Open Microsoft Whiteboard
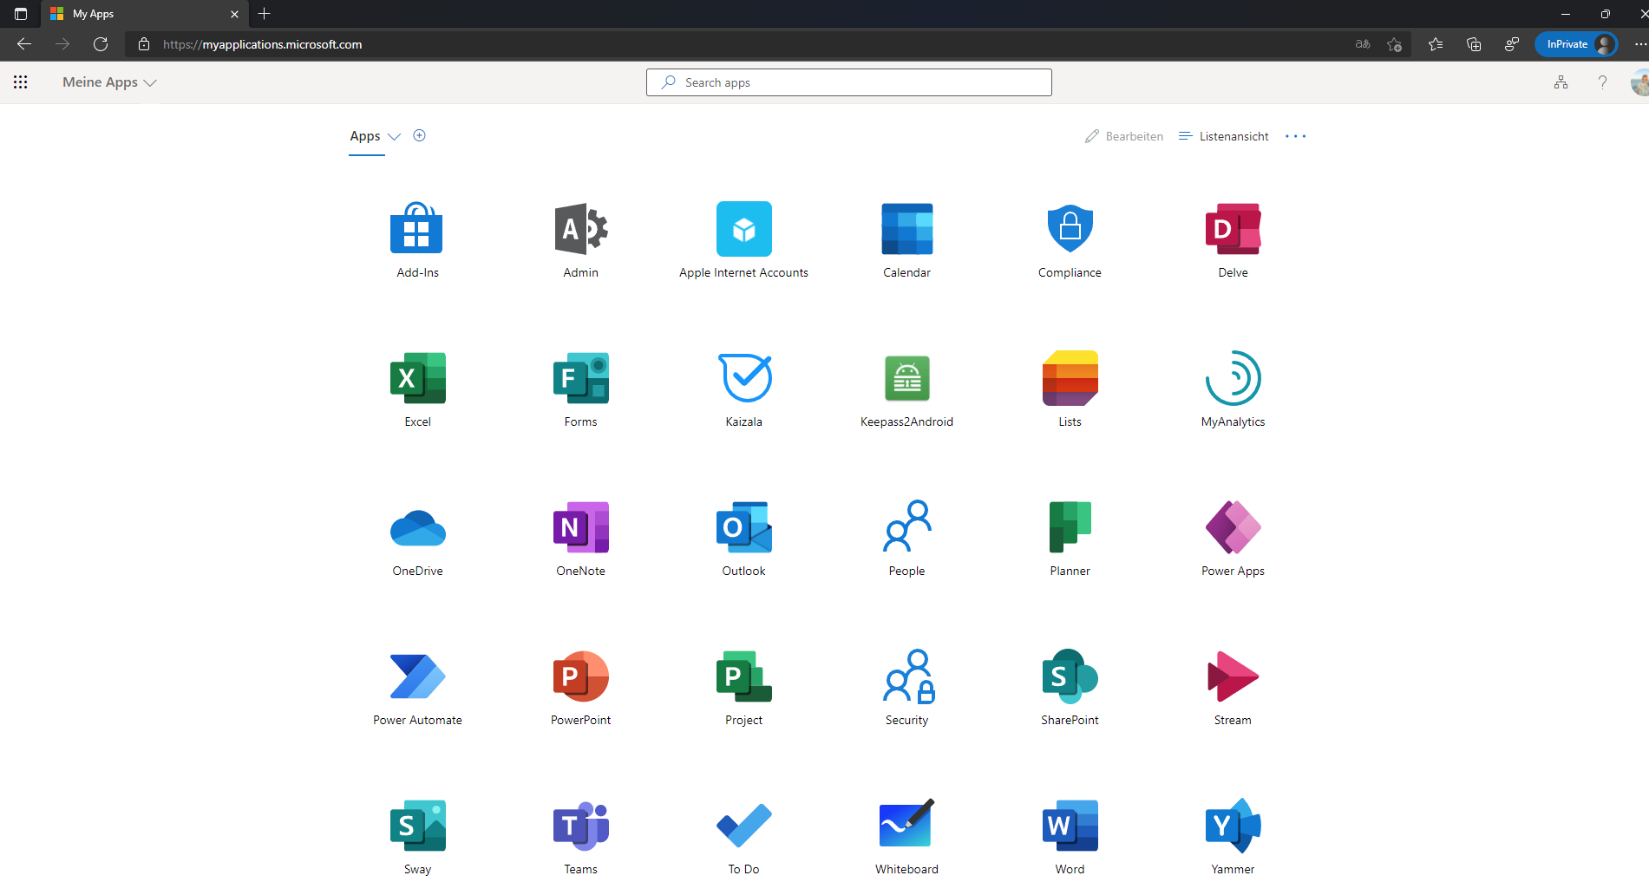1649x895 pixels. (906, 826)
